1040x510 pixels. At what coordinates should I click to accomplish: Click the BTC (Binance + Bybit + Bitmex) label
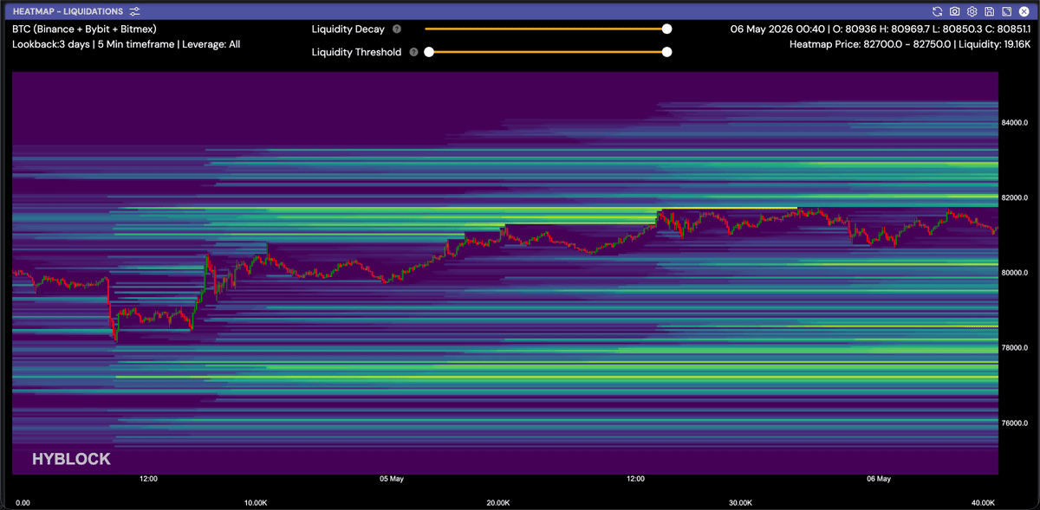click(84, 29)
